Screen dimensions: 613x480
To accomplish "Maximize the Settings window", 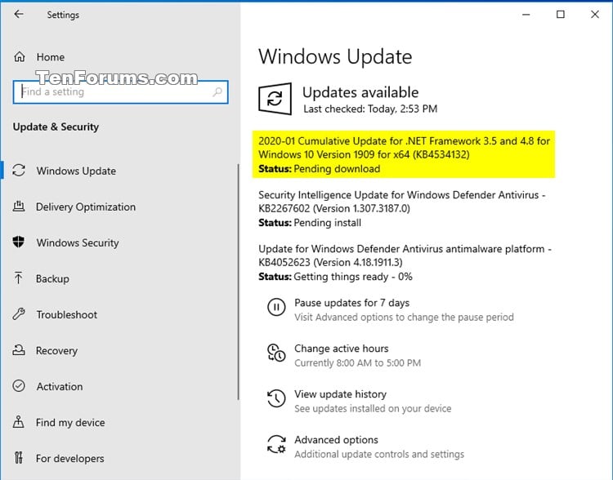I will [560, 15].
